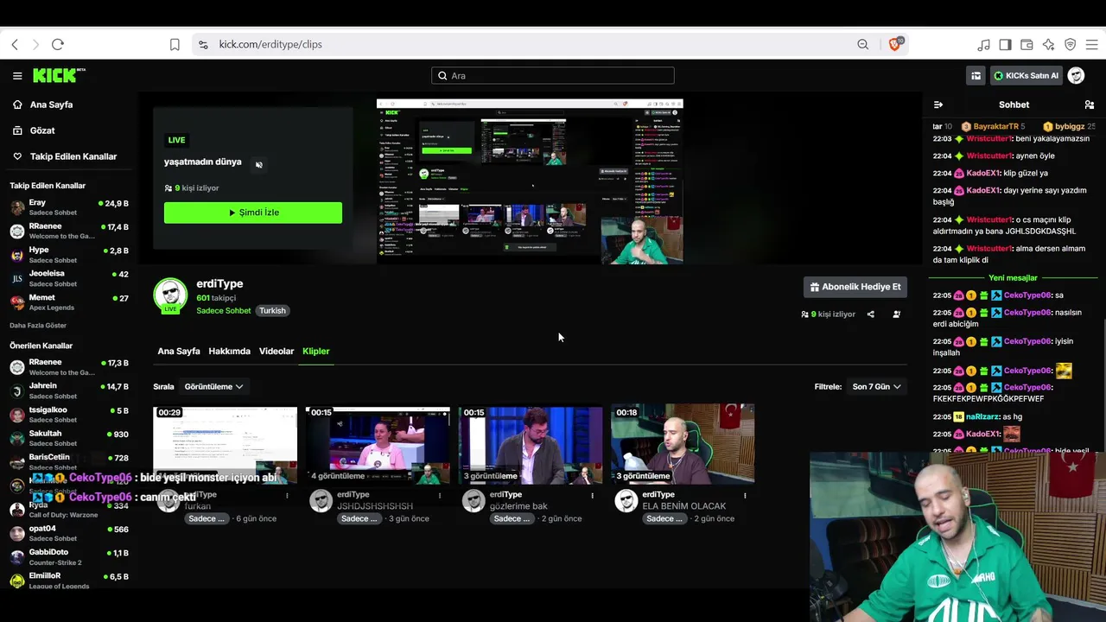Image resolution: width=1106 pixels, height=622 pixels.
Task: Open Eray channel in followed list
Action: coord(69,207)
